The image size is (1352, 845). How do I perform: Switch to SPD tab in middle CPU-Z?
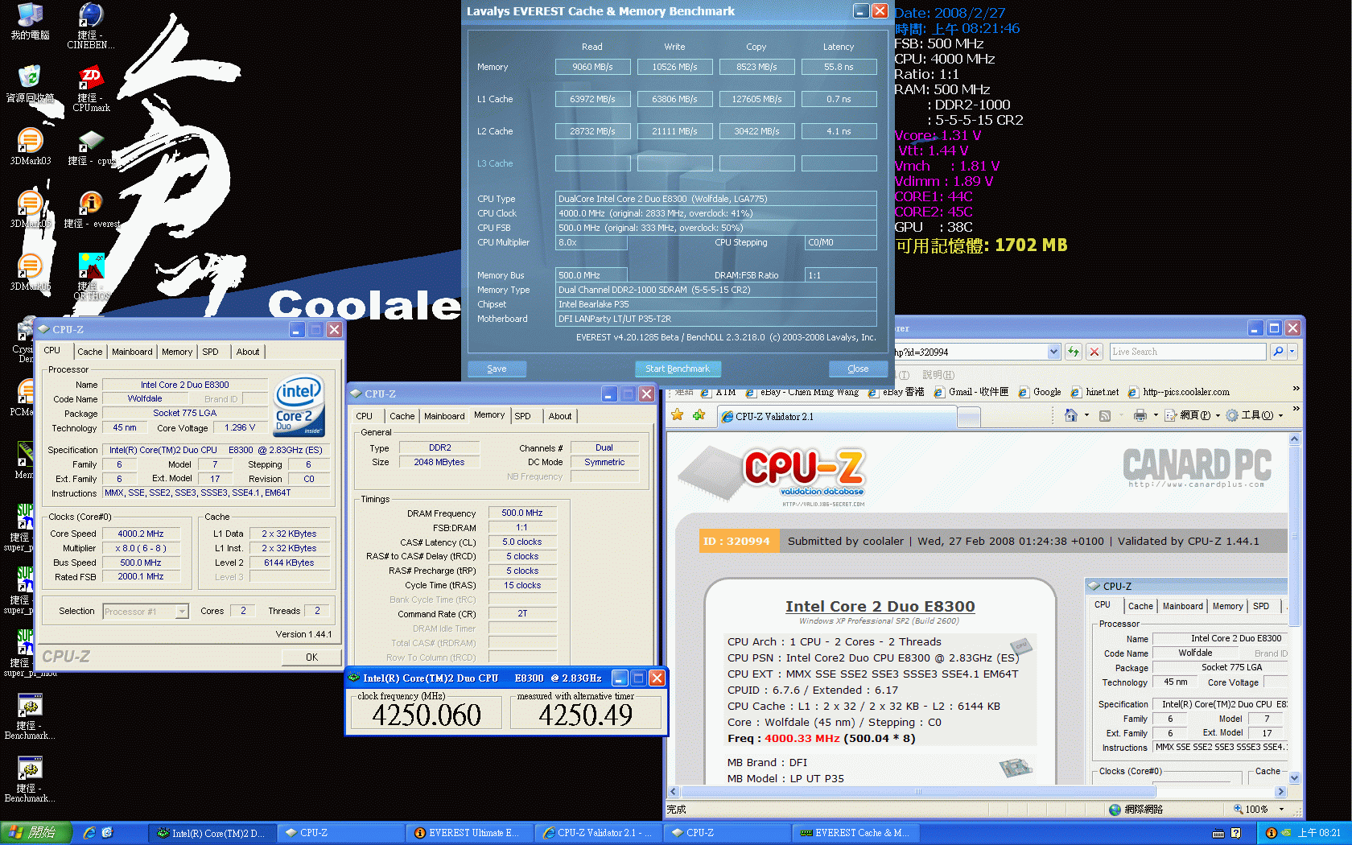(522, 416)
